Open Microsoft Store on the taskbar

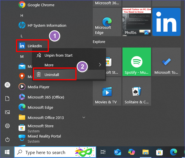[x=159, y=152]
